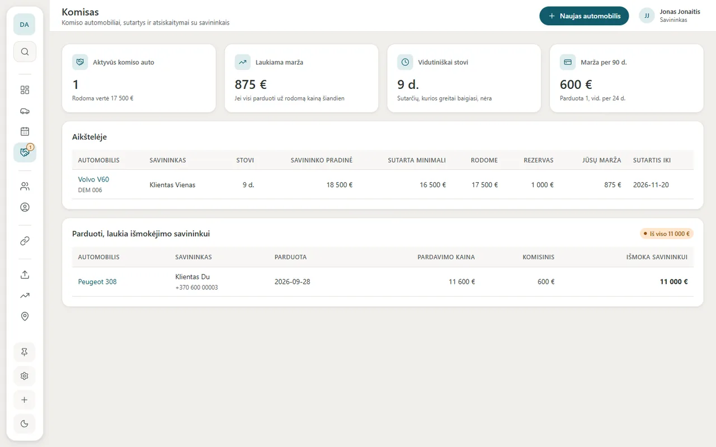Click the 16 500 € agreed minimum value
716x447 pixels.
(433, 185)
